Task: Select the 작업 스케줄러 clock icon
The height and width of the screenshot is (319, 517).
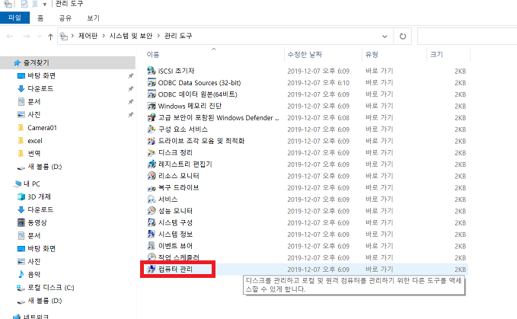Action: 152,257
